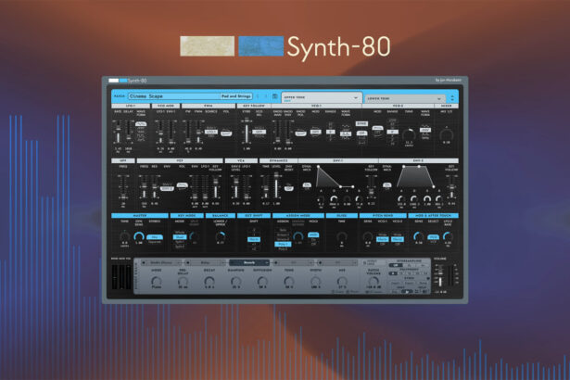
Task: Adjust the LFO-1 Delay slider
Action: click(x=128, y=133)
